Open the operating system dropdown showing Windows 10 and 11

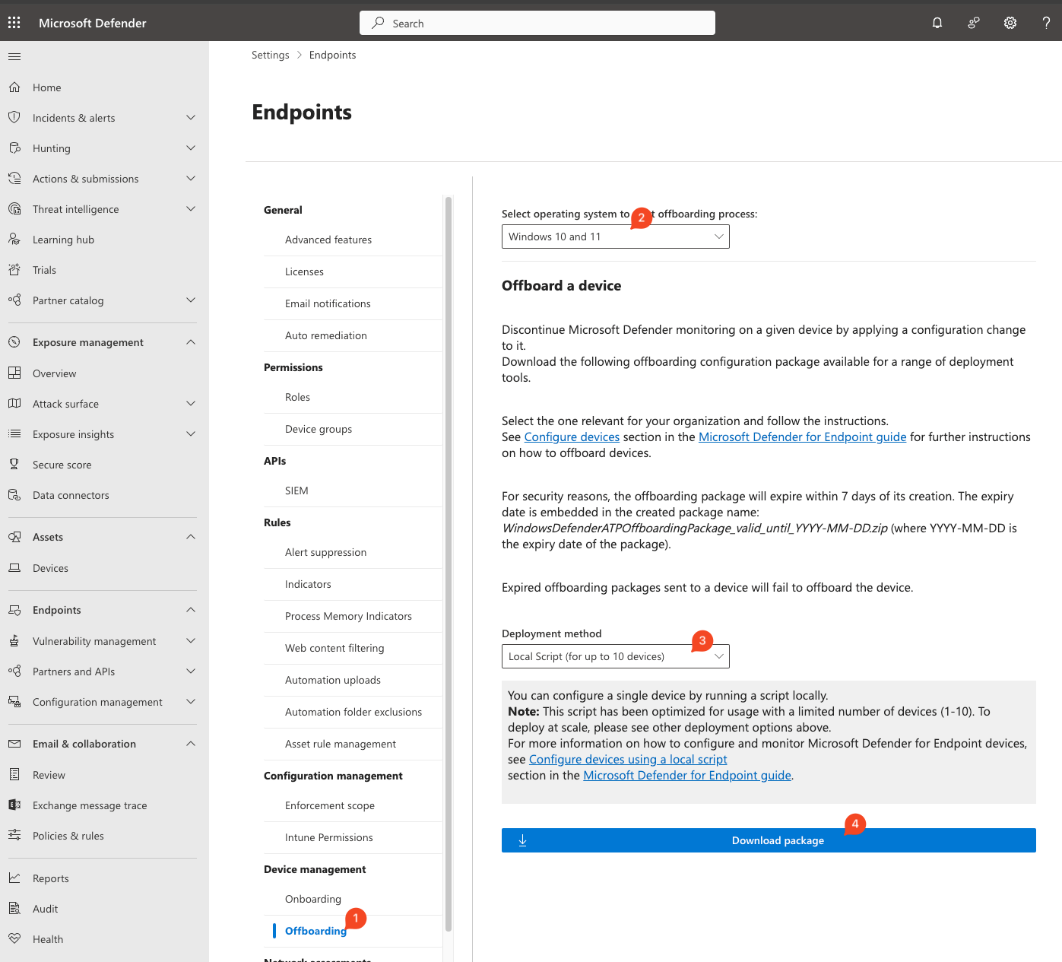click(614, 237)
